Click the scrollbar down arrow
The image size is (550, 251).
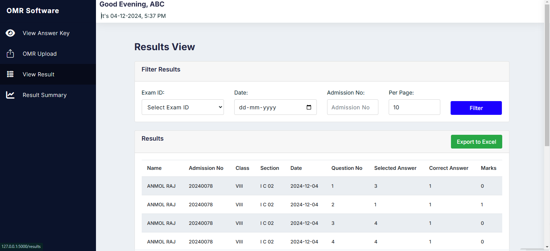547,247
